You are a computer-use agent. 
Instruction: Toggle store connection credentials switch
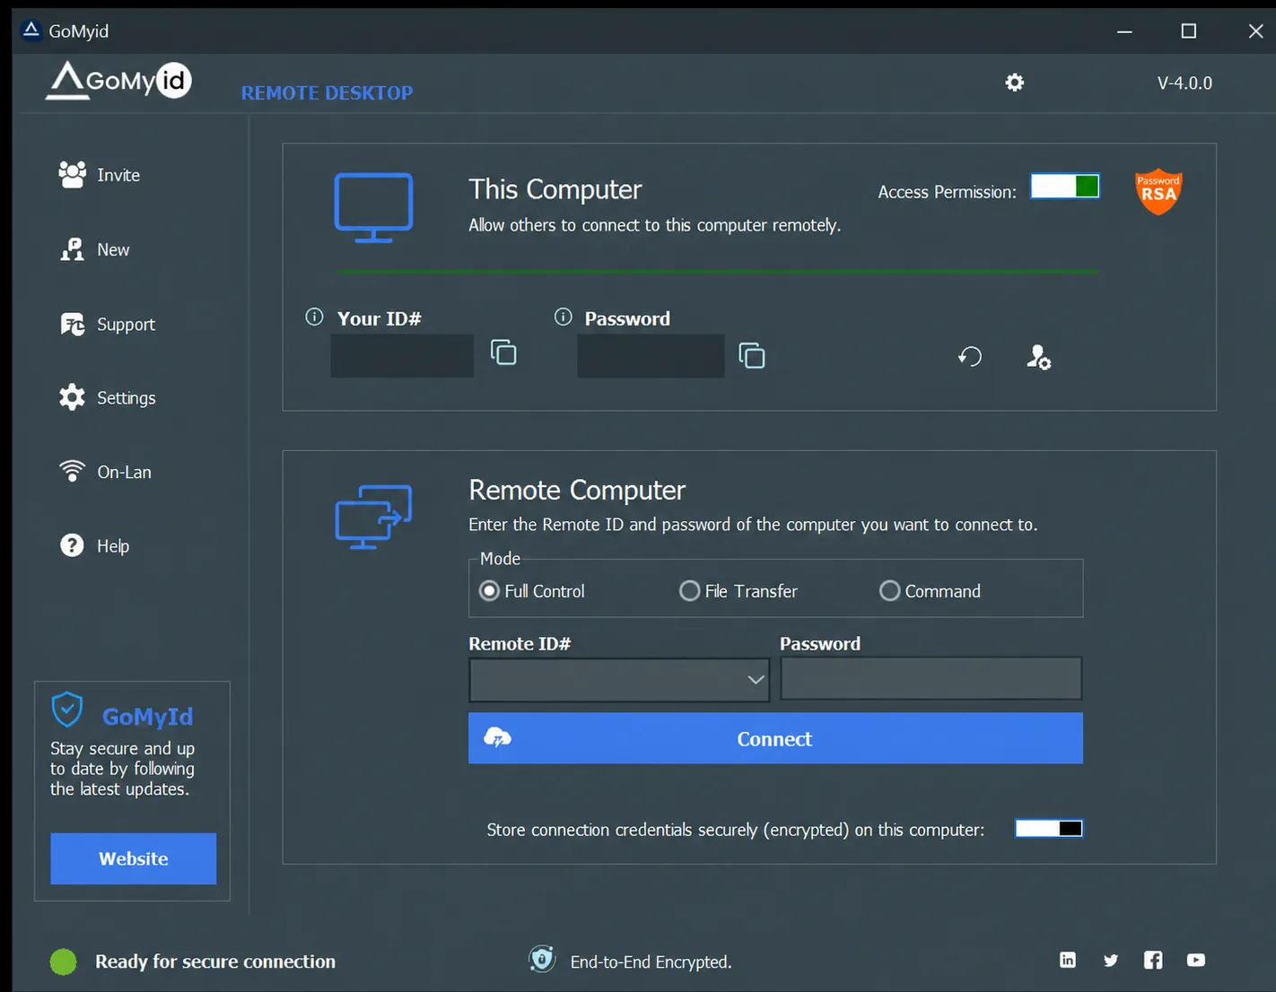click(x=1049, y=828)
